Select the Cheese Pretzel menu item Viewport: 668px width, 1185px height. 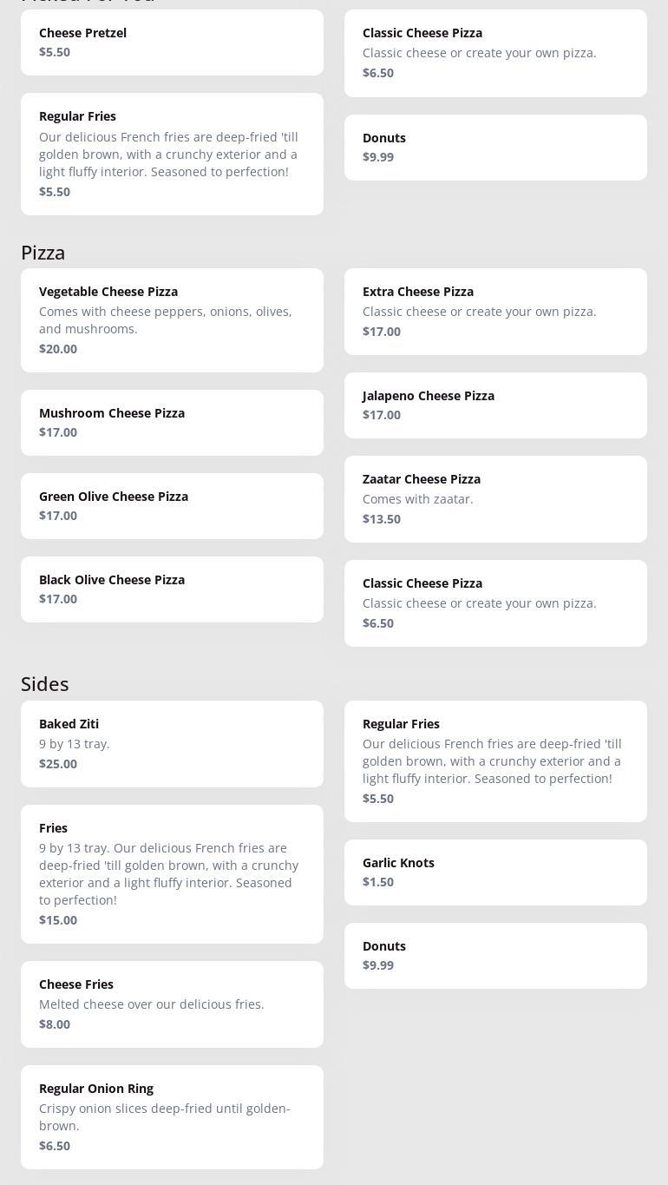[172, 43]
